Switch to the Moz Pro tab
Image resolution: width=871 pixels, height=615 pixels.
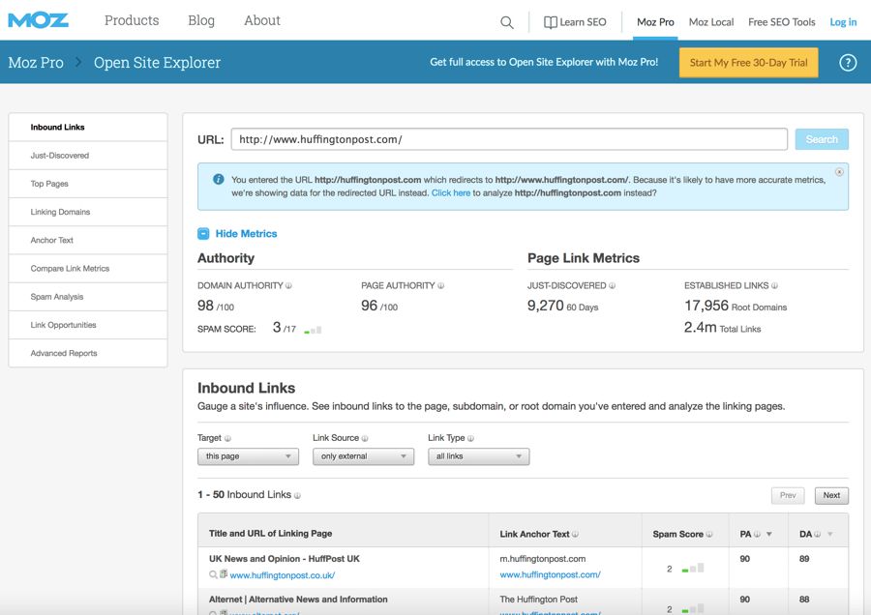(655, 22)
